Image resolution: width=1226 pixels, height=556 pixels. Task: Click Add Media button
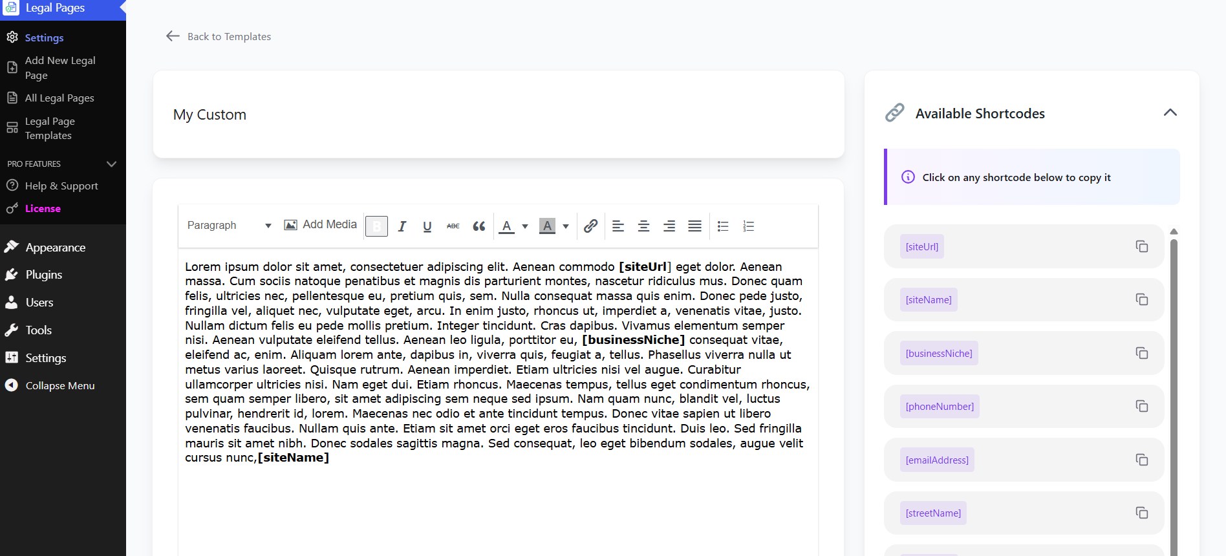point(321,224)
